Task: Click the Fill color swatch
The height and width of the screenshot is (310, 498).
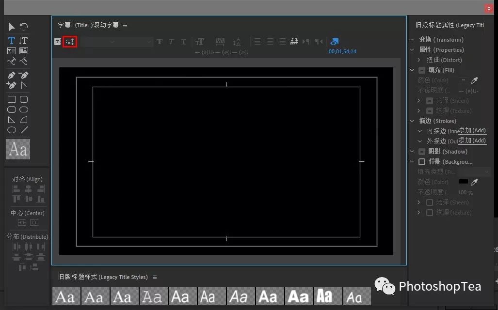Action: click(x=464, y=80)
